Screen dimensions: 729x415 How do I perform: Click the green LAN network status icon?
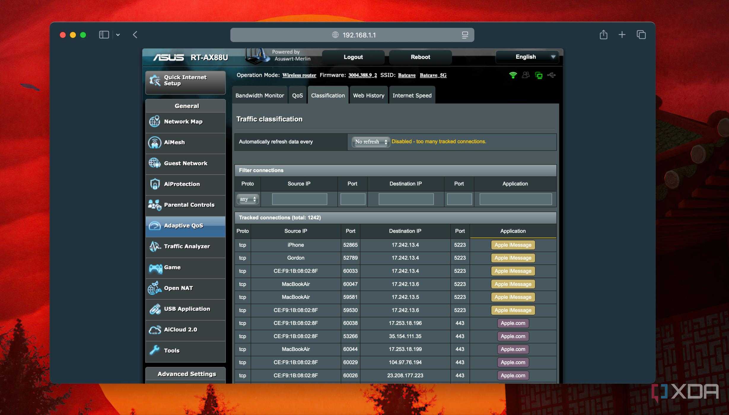pyautogui.click(x=539, y=75)
